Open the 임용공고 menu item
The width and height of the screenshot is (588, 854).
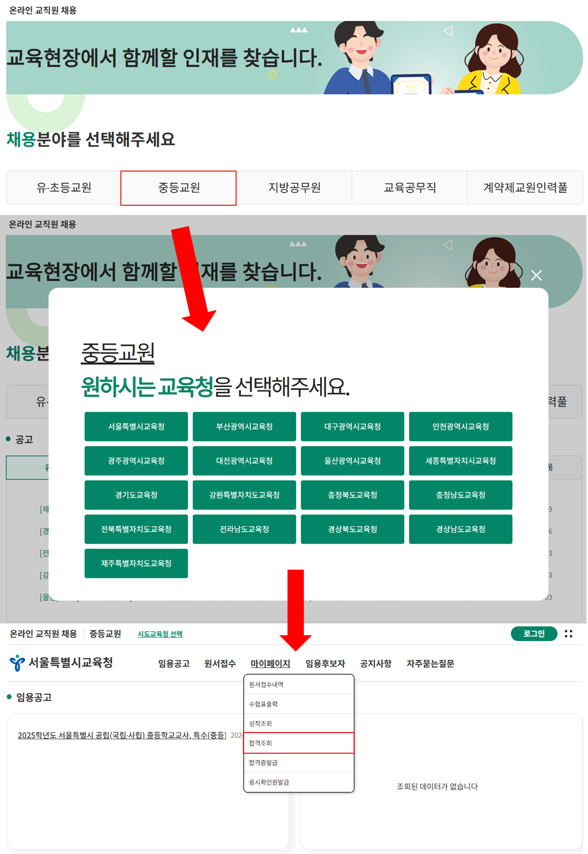pyautogui.click(x=173, y=664)
